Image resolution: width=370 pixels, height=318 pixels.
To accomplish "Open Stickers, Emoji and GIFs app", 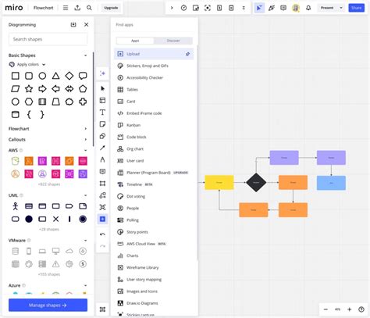I will click(x=154, y=66).
